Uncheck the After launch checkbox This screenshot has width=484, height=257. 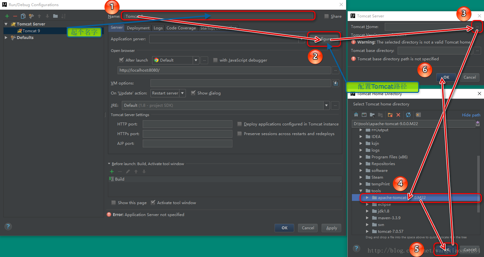pos(121,60)
